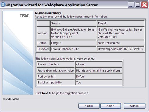Click the backup directory value c:\temp
This screenshot has height=112, width=149.
pos(99,64)
